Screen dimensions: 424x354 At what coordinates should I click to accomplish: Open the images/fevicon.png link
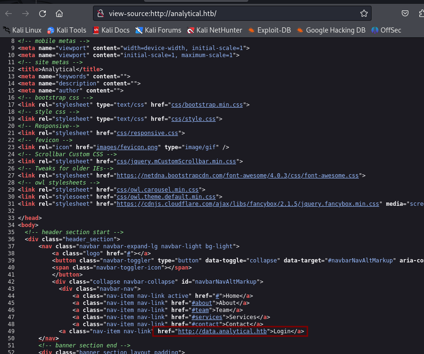coord(127,147)
